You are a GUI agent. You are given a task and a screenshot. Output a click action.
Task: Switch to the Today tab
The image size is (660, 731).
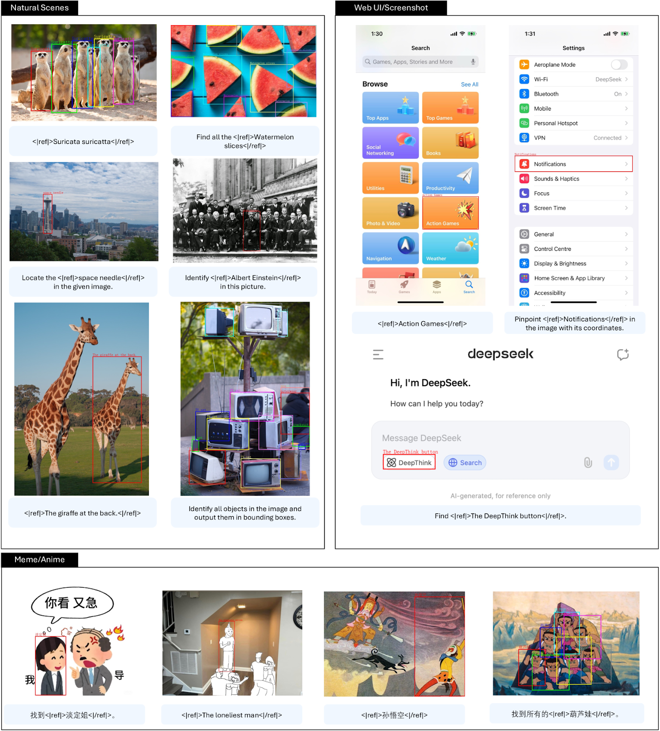coord(372,286)
